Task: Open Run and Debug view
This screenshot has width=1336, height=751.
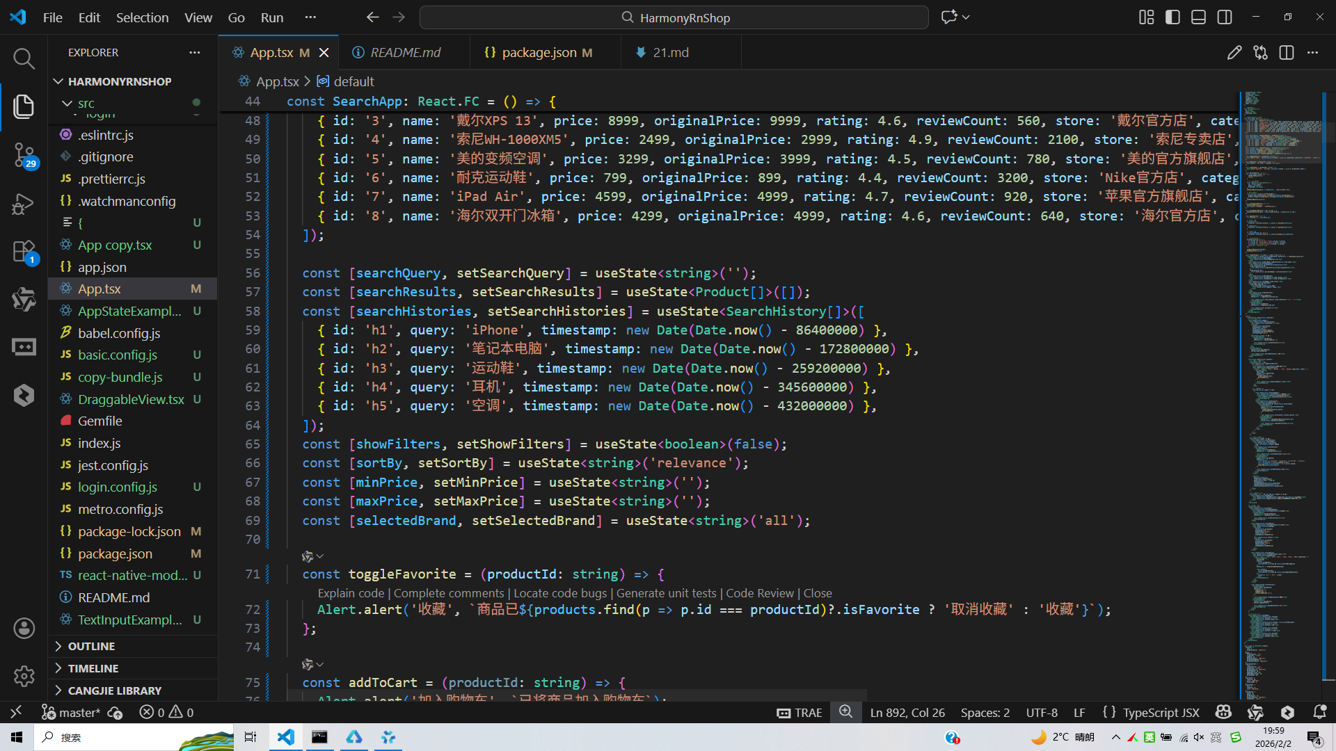Action: (x=24, y=204)
